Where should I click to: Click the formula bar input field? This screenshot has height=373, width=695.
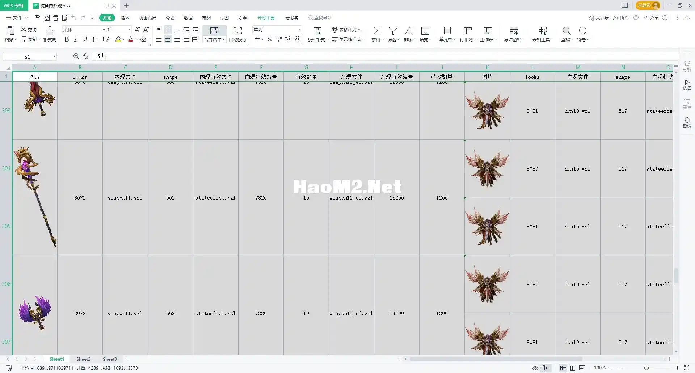tap(384, 56)
